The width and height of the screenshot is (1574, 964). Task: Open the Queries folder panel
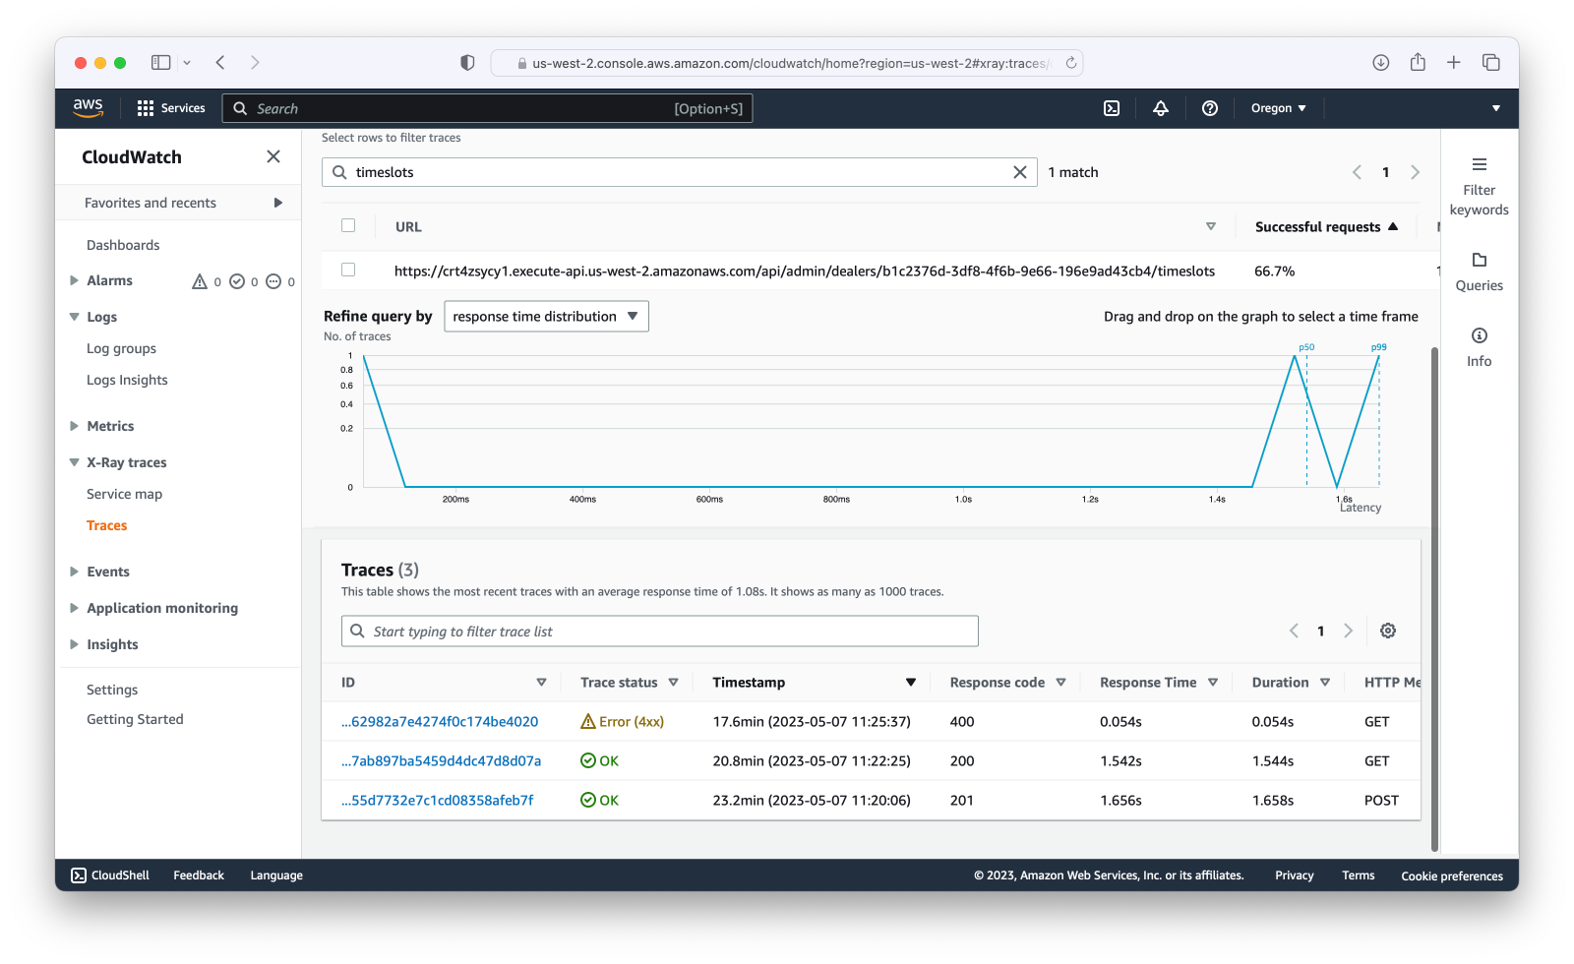[x=1479, y=271]
